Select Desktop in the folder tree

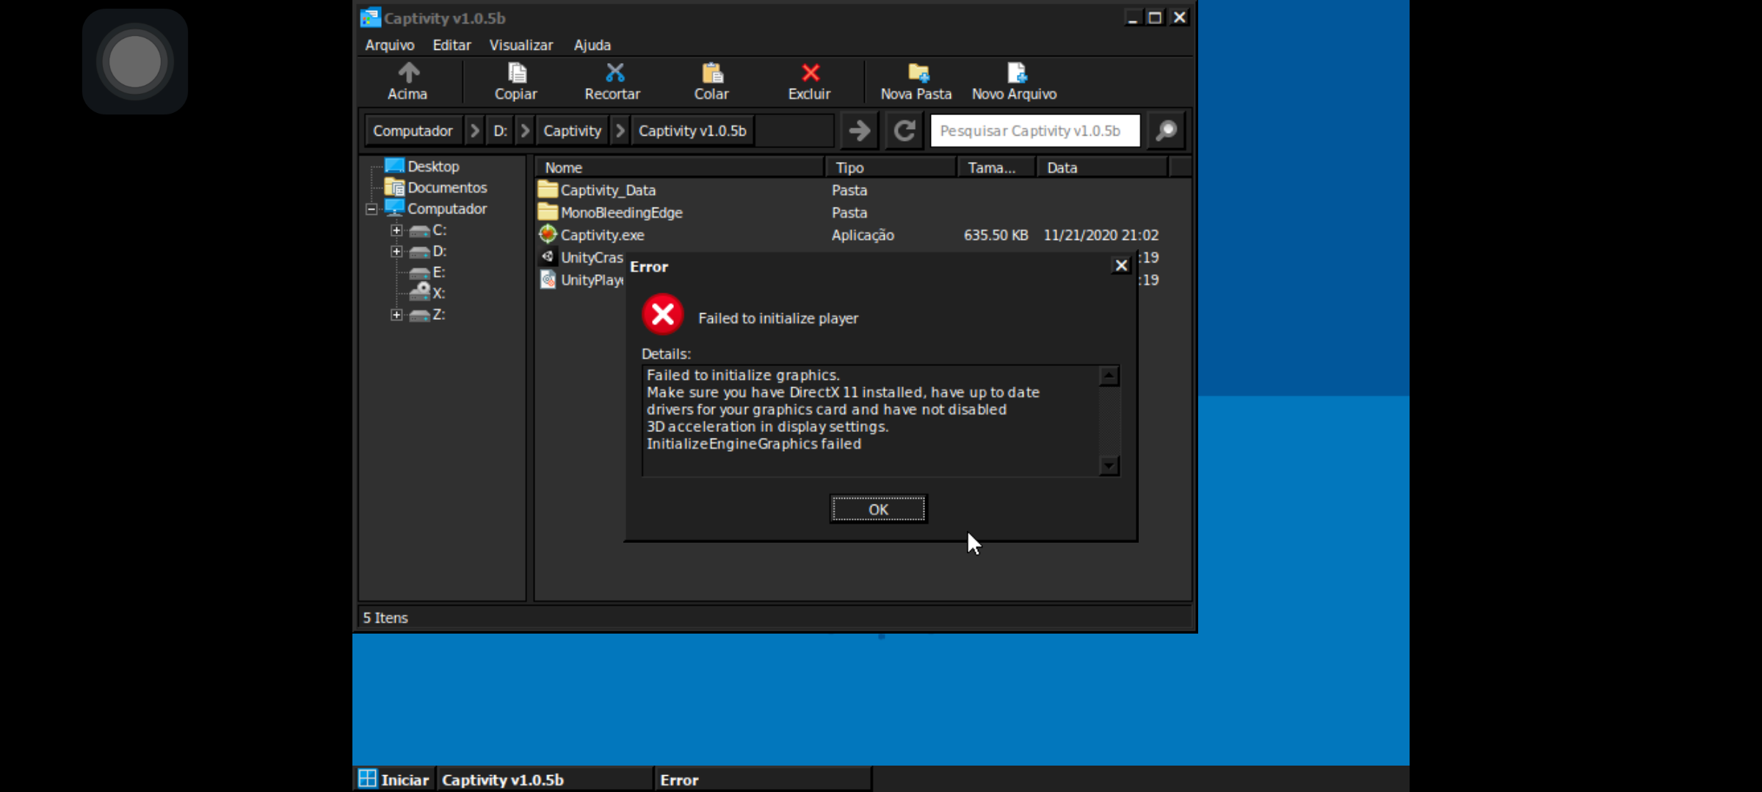(433, 166)
